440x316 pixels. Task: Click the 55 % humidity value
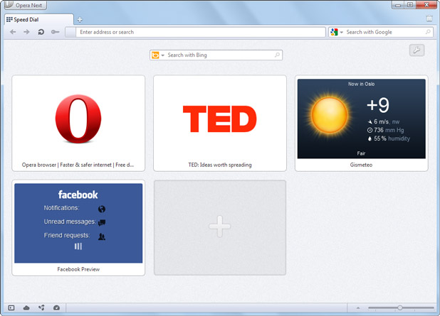[x=380, y=138]
